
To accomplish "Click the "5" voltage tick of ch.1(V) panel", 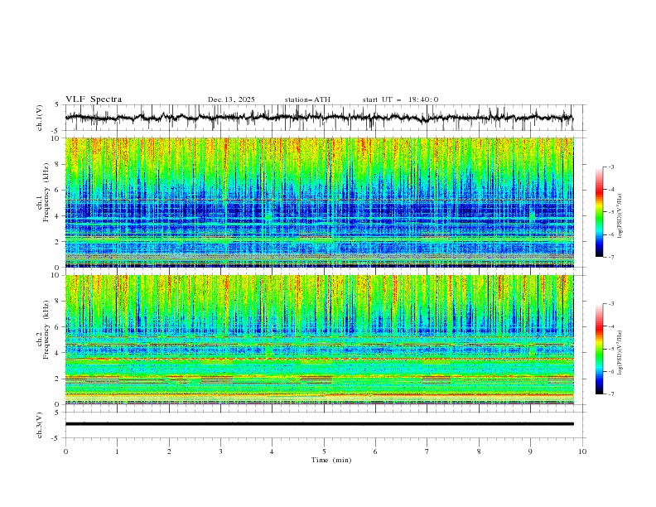I will tap(58, 105).
